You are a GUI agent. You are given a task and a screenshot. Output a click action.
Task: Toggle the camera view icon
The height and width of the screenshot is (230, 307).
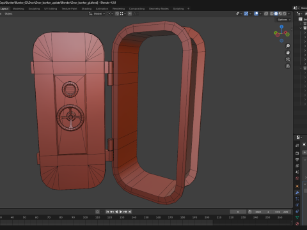[288, 59]
